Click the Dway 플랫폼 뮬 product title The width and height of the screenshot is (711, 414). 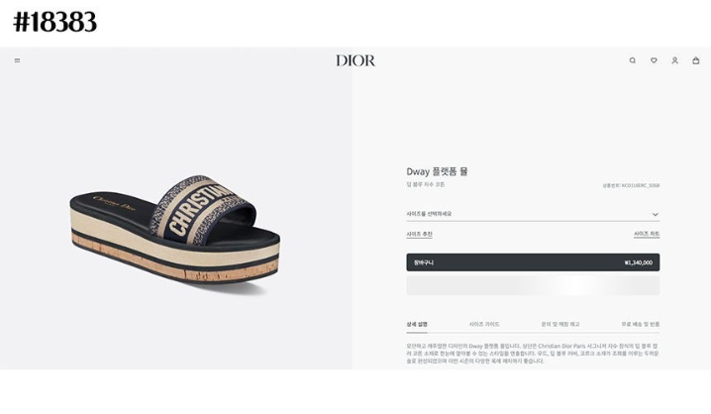(437, 171)
